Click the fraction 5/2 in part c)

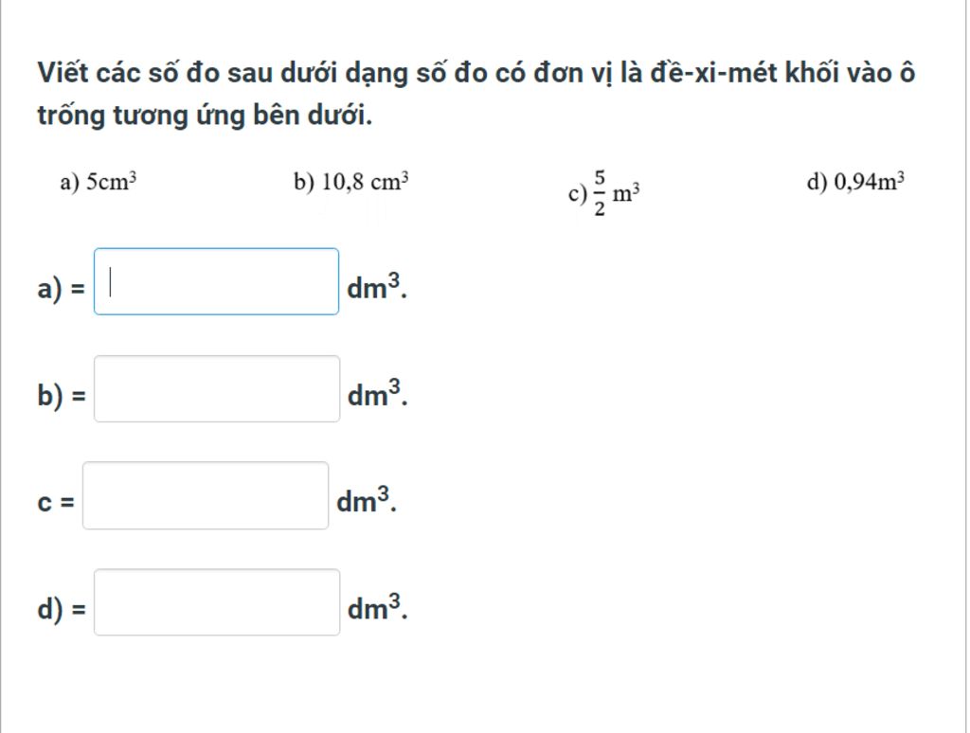600,193
